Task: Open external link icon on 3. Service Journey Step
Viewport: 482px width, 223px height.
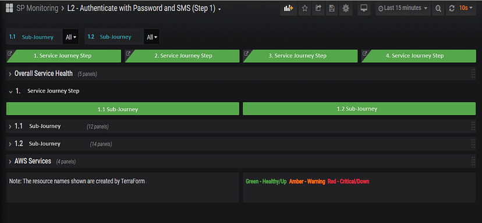Action: tap(246, 53)
